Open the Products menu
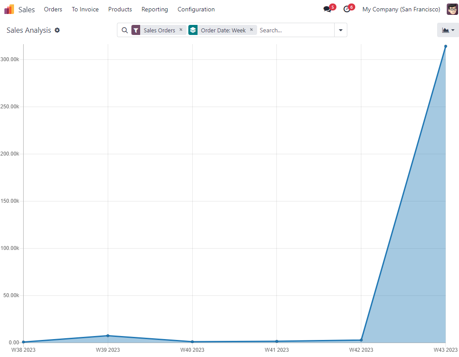 click(120, 9)
